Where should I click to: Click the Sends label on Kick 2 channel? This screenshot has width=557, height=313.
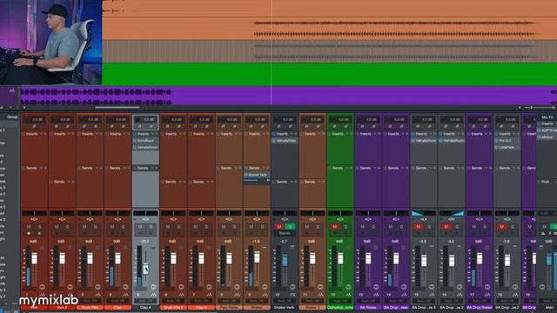pos(59,182)
